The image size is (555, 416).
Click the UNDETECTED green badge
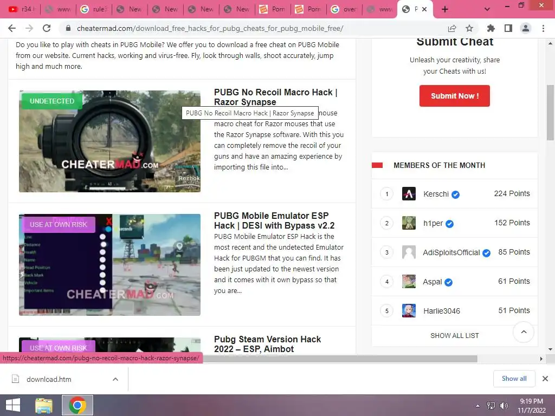click(52, 101)
